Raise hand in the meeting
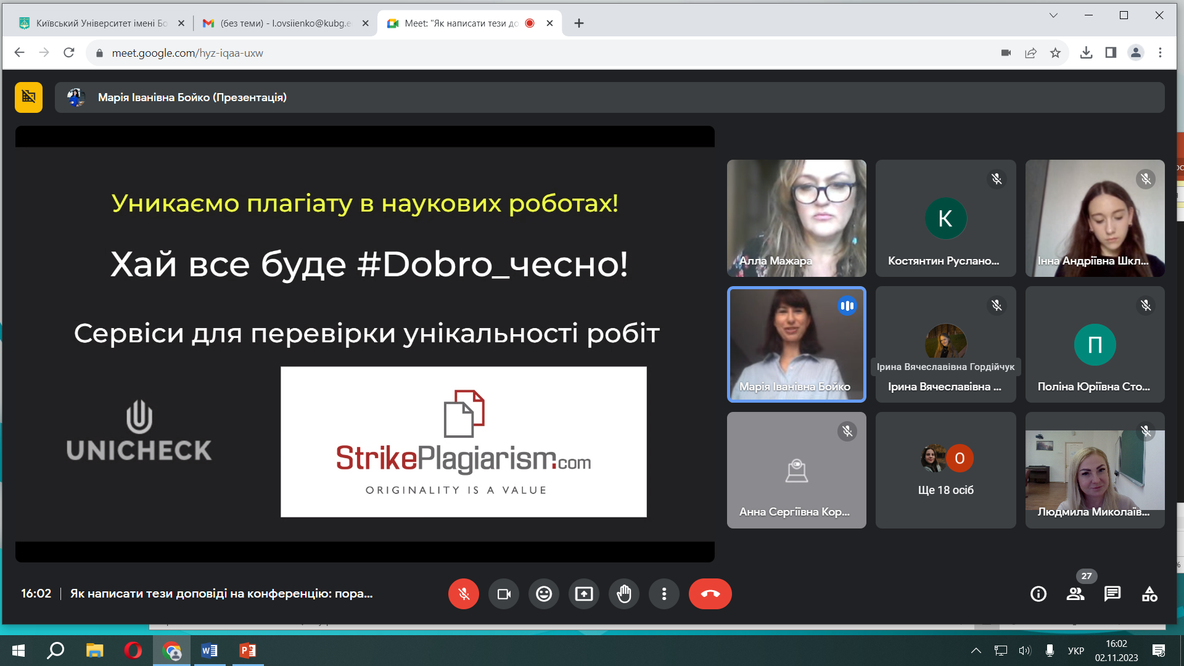This screenshot has width=1184, height=666. click(x=624, y=594)
